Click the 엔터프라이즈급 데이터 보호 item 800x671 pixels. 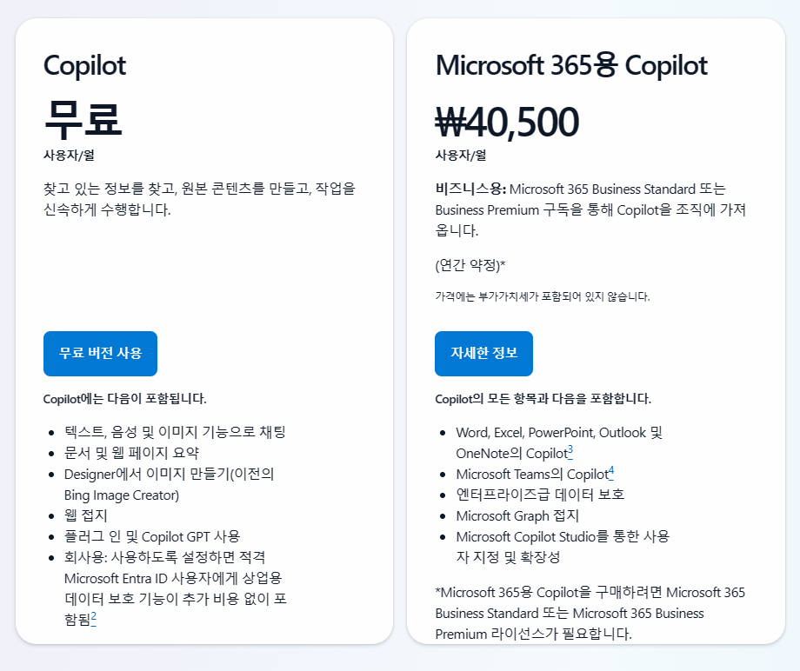point(540,495)
